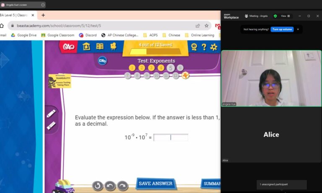Viewport: 322px width, 193px height.
Task: Go to question 12 bubble
Action: click(176, 76)
